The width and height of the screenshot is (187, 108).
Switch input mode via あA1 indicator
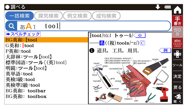[28, 26]
